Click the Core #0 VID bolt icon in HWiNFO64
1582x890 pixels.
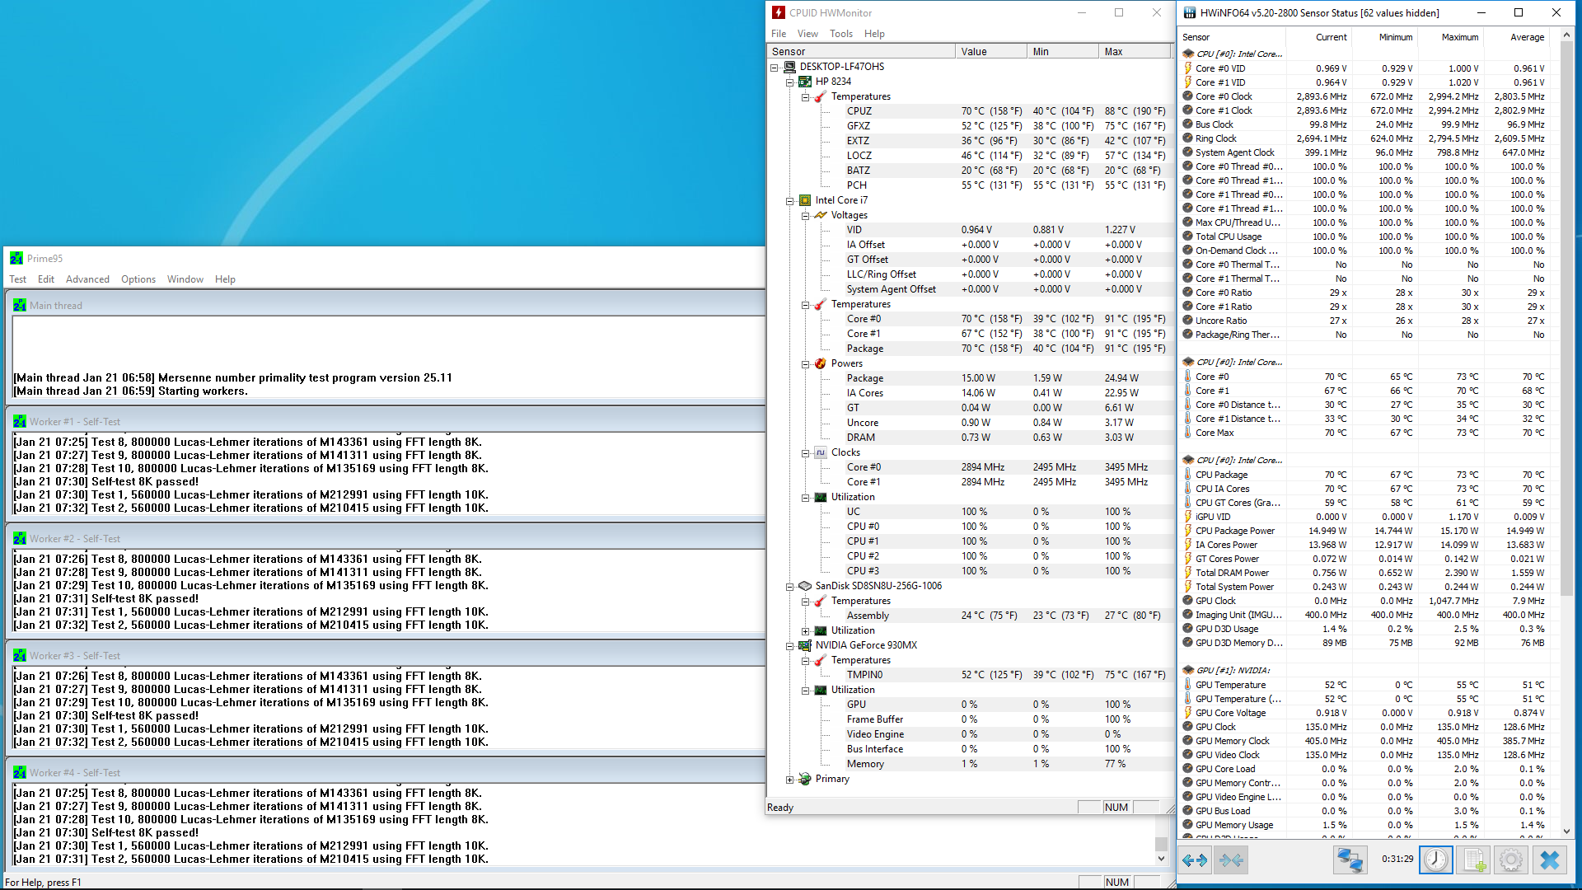pyautogui.click(x=1188, y=68)
